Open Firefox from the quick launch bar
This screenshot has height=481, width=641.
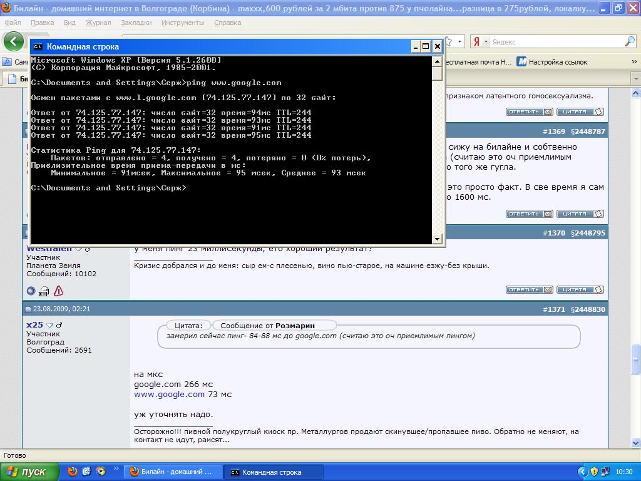click(x=73, y=472)
